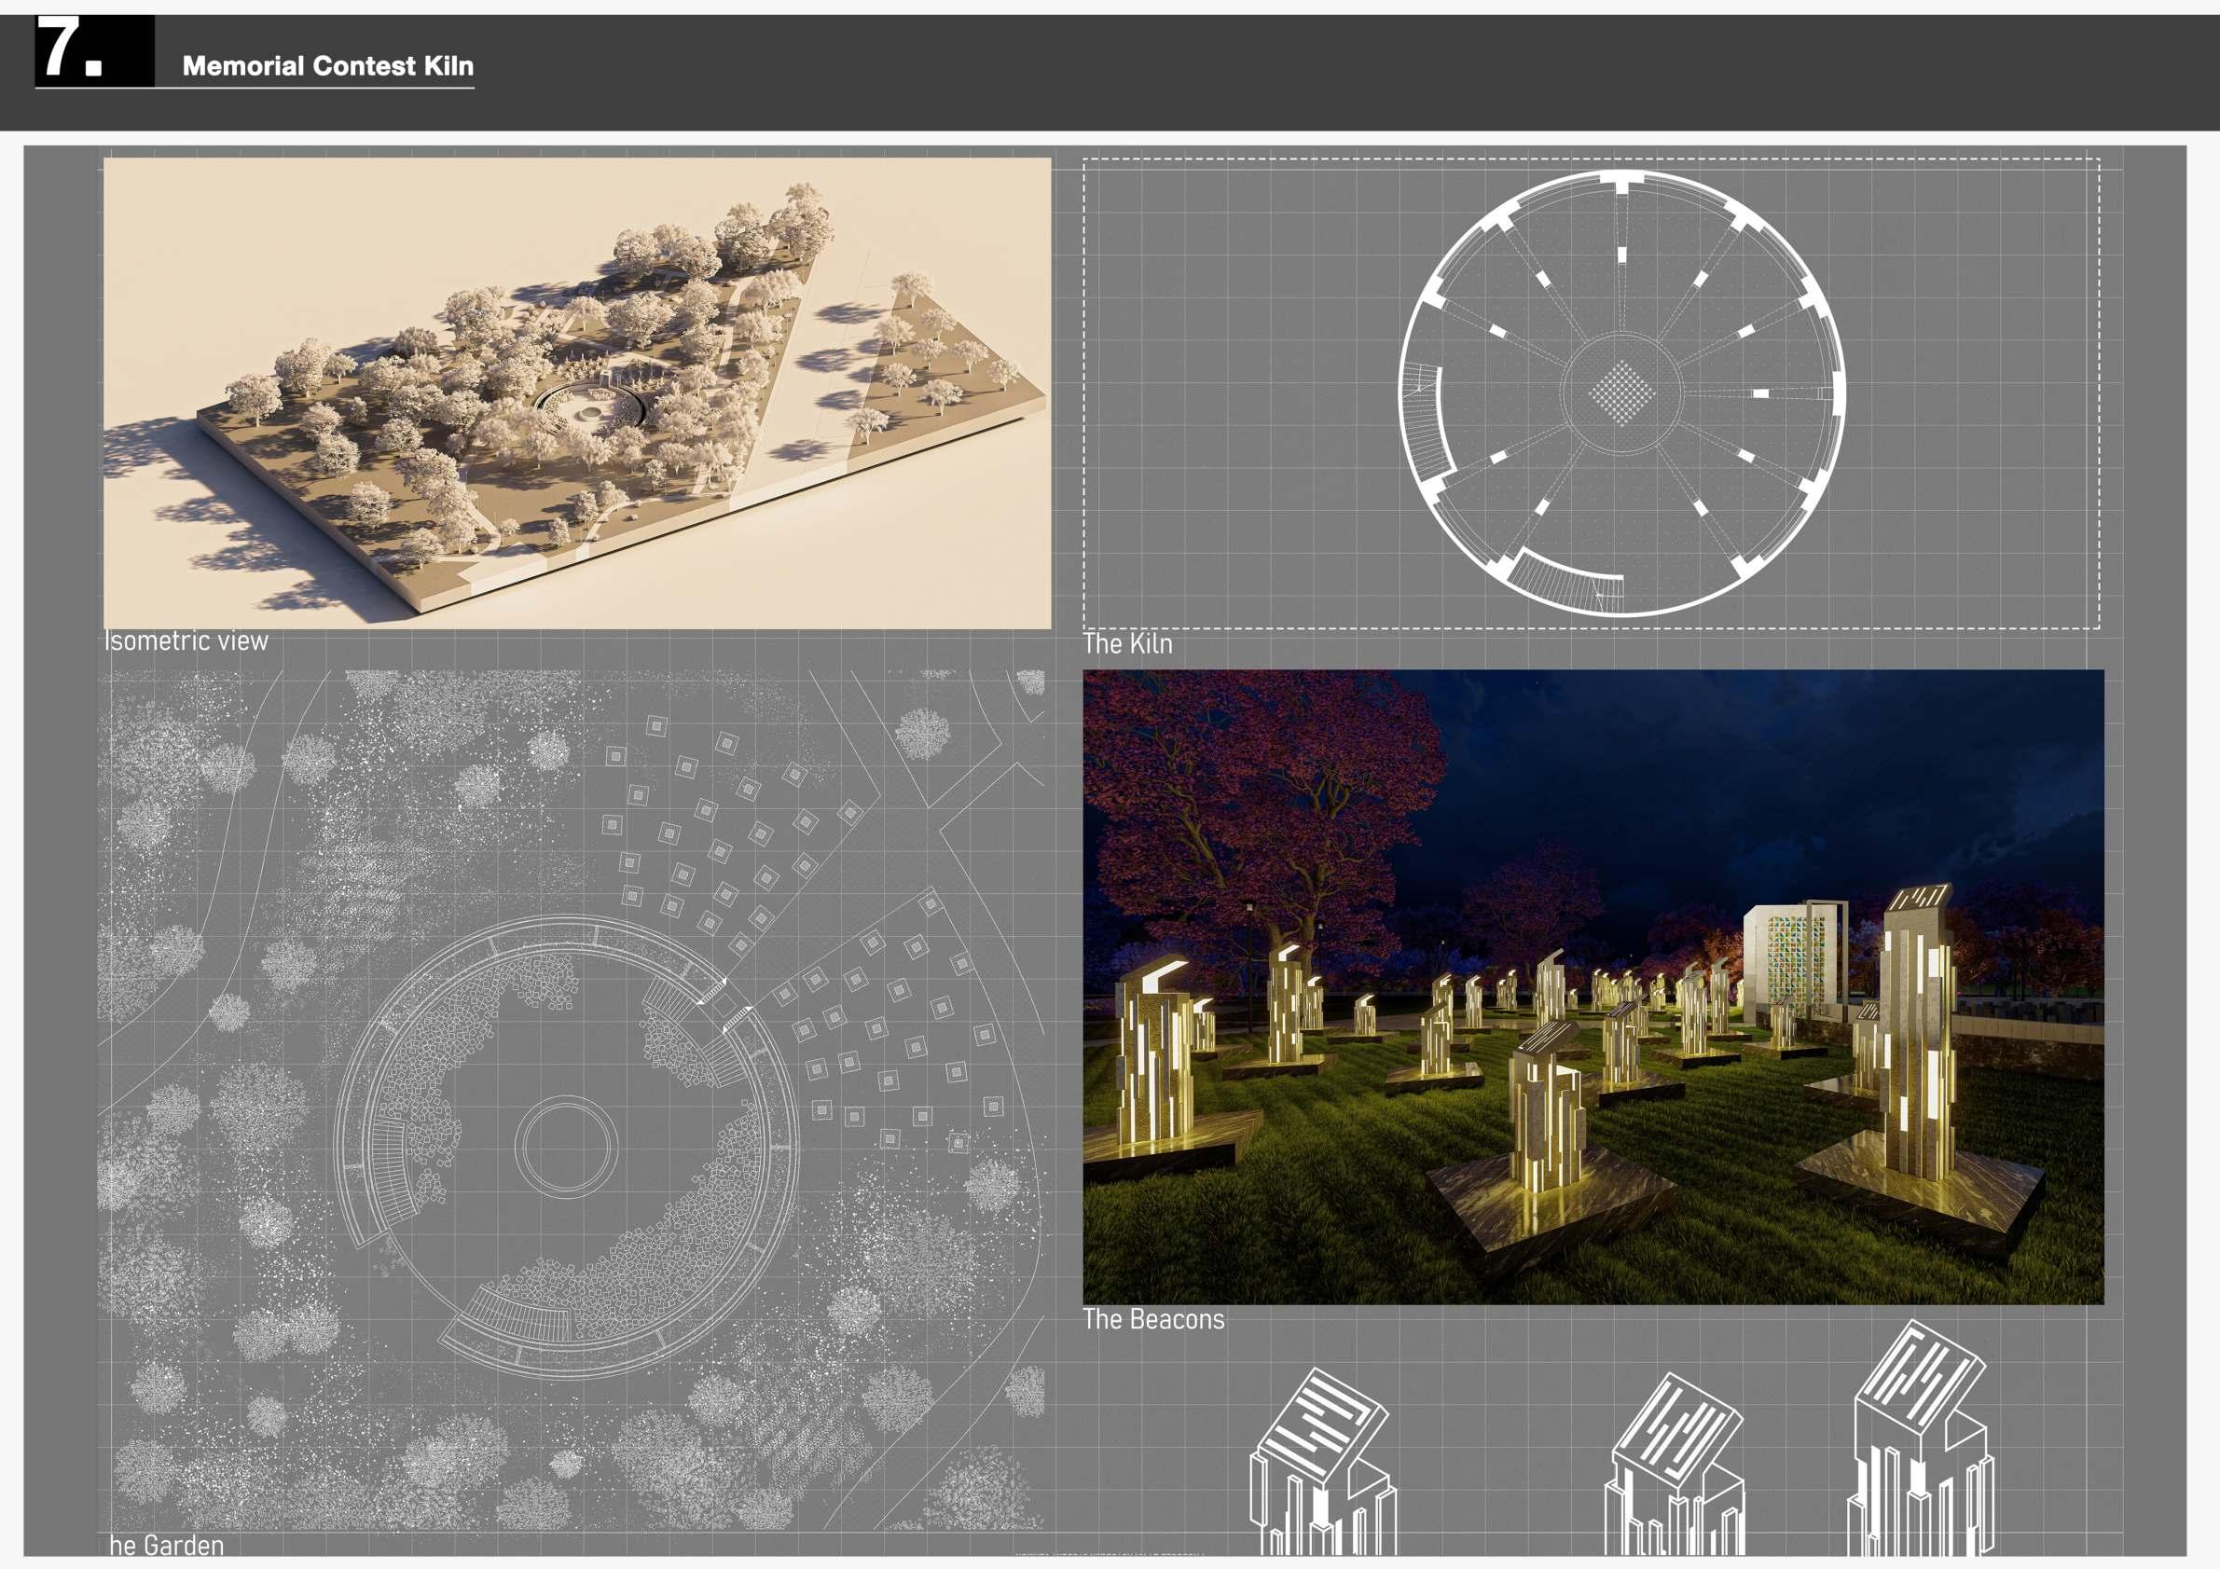Click the Isometric view caption

186,641
